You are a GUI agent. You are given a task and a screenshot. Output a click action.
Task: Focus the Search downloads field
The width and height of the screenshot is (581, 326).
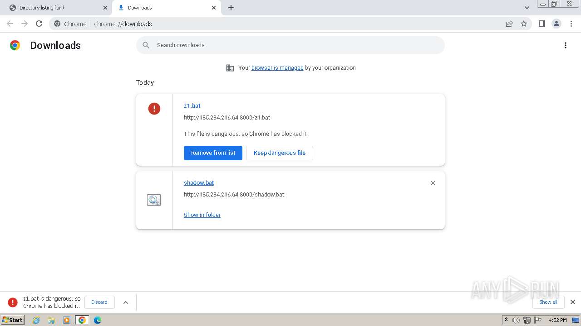(x=290, y=45)
